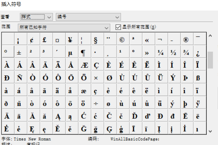Image resolution: width=218 pixels, height=145 pixels.
Task: Select the registered ® symbol
Action: coord(187,39)
